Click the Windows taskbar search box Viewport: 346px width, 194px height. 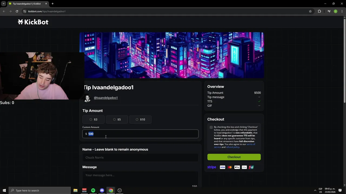coord(40,190)
